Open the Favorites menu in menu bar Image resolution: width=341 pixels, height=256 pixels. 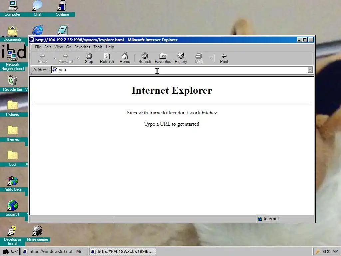[82, 47]
